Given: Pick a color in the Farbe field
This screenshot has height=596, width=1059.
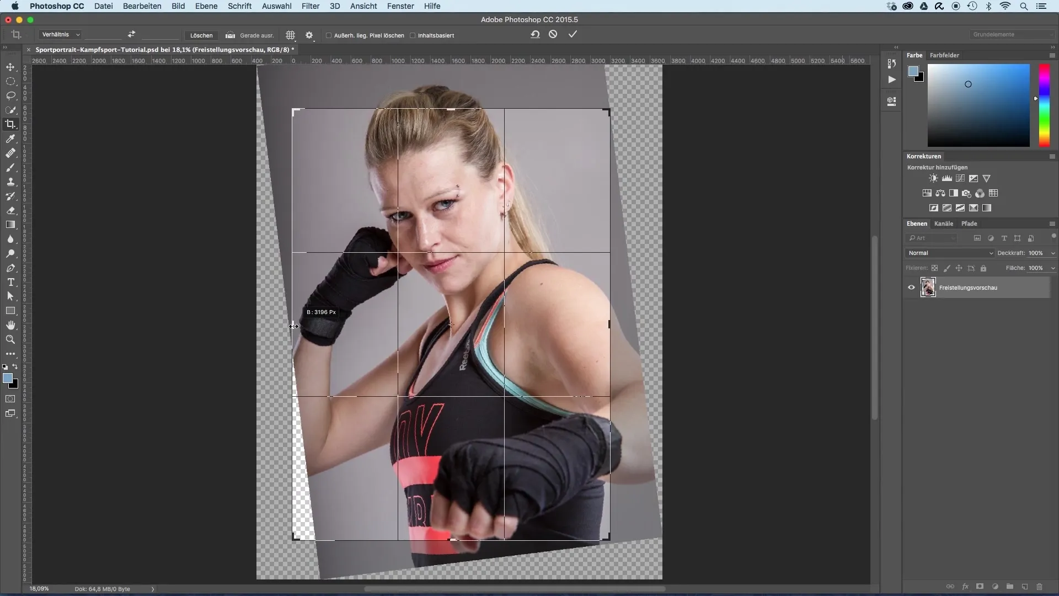Looking at the screenshot, I should click(x=978, y=105).
